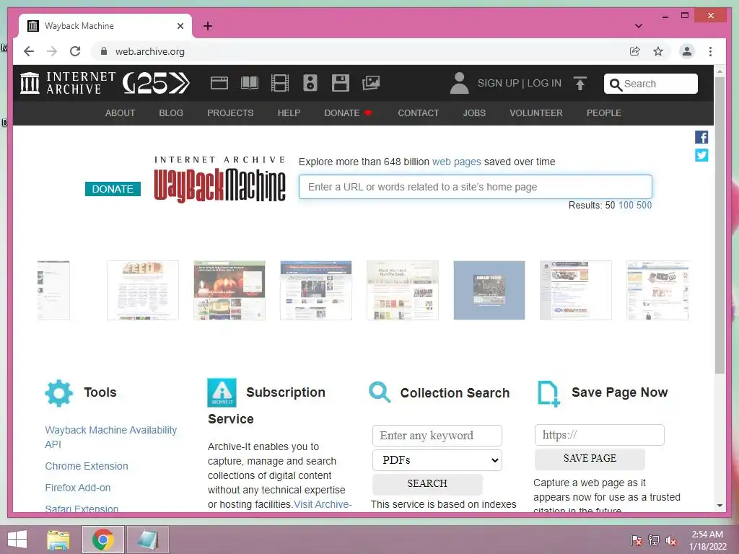
Task: Share on Twitter icon
Action: pos(701,155)
